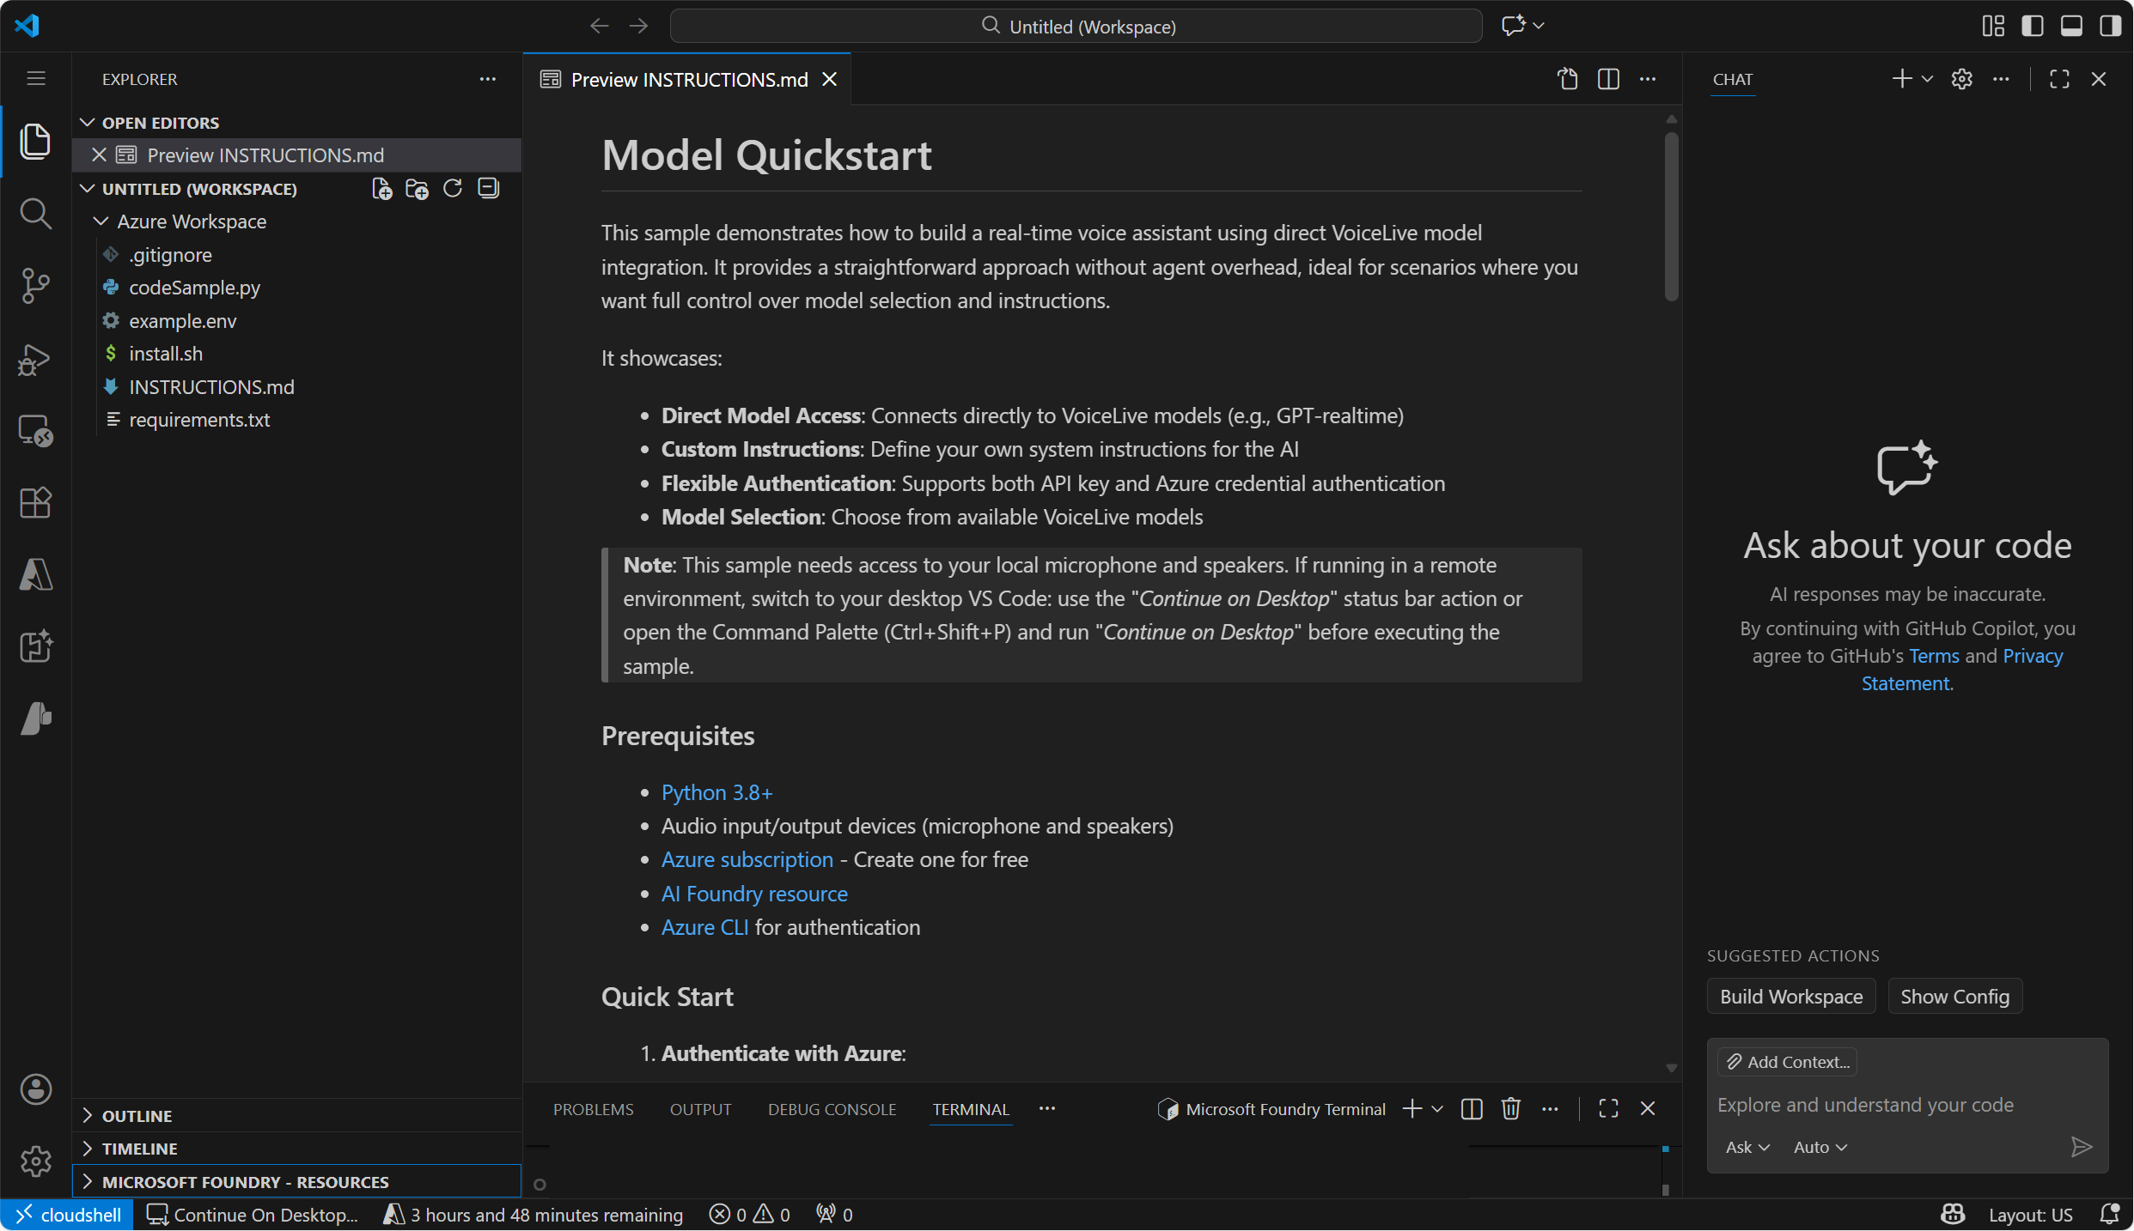The height and width of the screenshot is (1231, 2134).
Task: Open the Ask mode dropdown in chat
Action: [1746, 1146]
